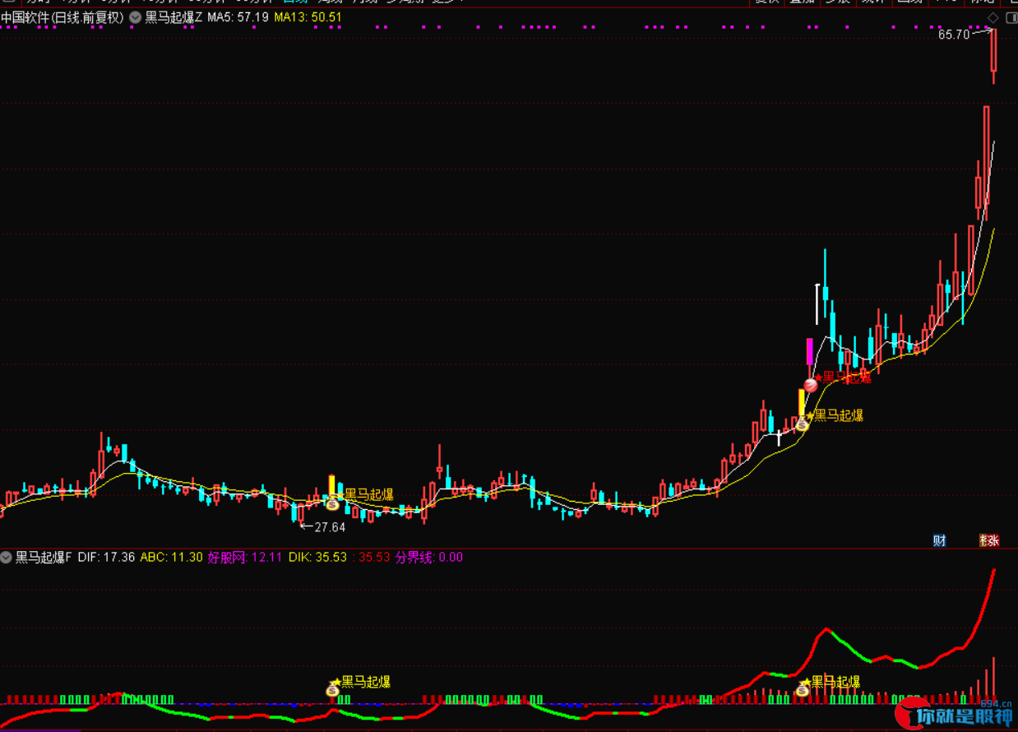The height and width of the screenshot is (732, 1018).
Task: Click the MA13: 50.51 value label
Action: (x=308, y=17)
